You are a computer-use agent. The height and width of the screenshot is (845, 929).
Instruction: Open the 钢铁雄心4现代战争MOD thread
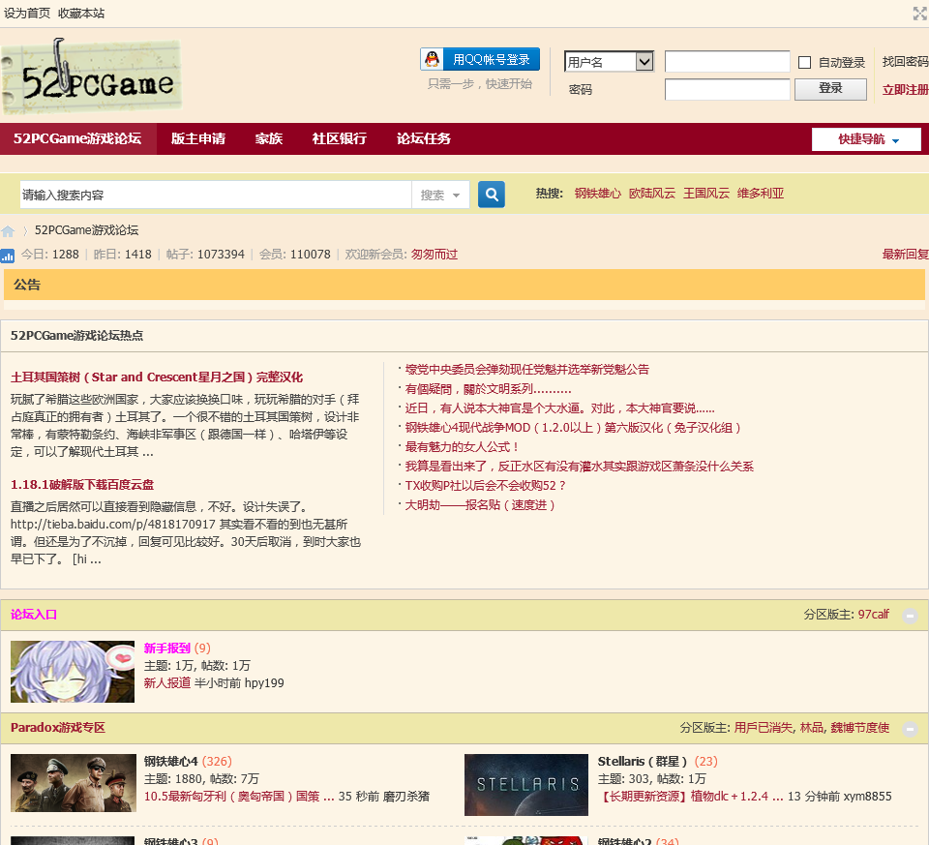tap(573, 428)
